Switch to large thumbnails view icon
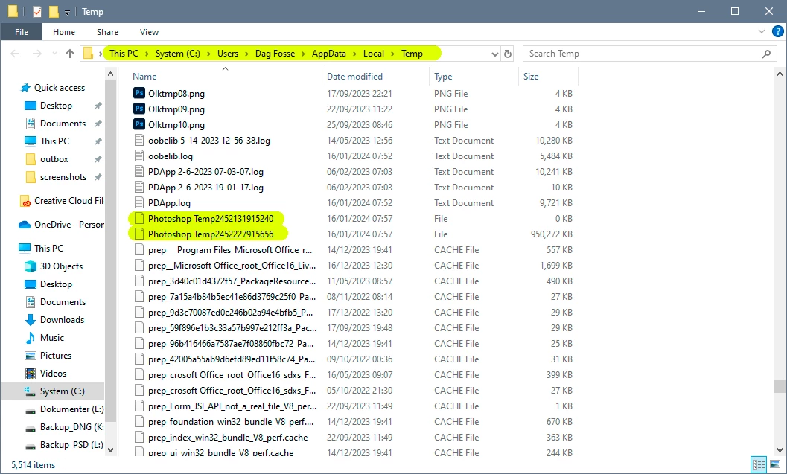This screenshot has width=787, height=474. [775, 464]
